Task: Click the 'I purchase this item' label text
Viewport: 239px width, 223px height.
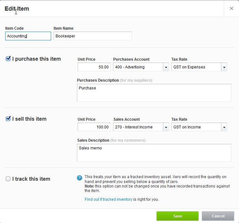Action: tap(37, 59)
